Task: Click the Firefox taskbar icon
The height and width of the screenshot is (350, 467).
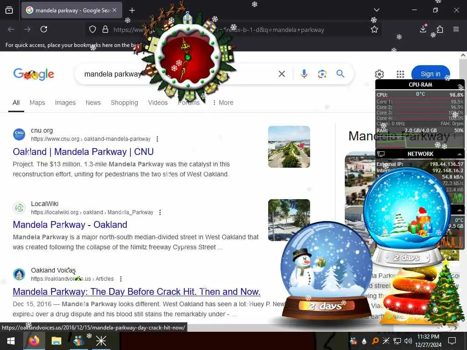Action: tap(34, 341)
